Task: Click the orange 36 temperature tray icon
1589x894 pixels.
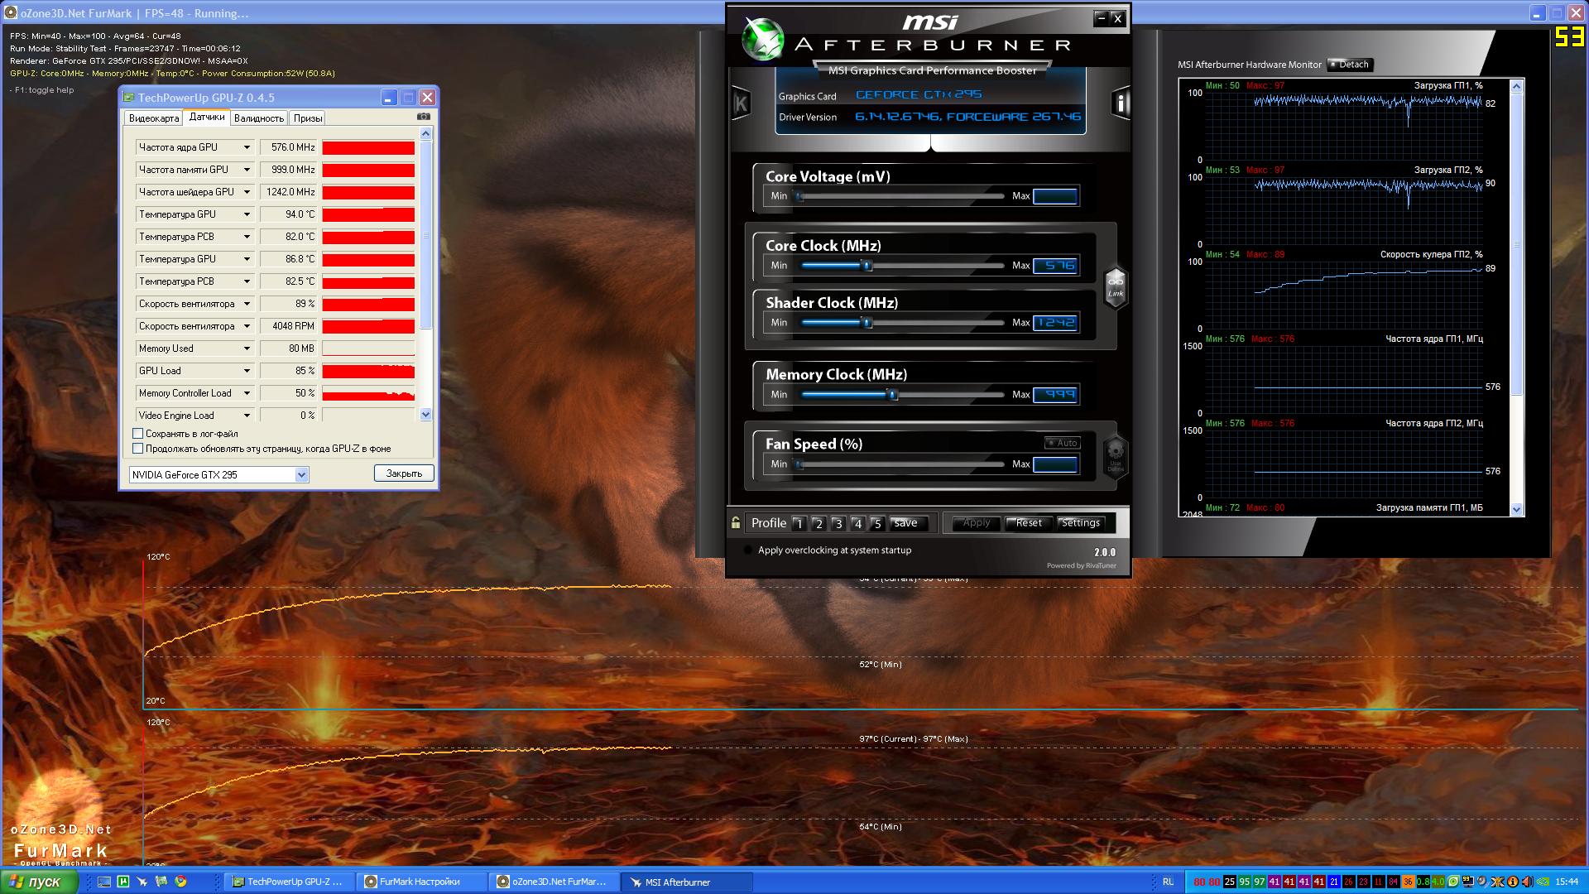Action: tap(1409, 882)
